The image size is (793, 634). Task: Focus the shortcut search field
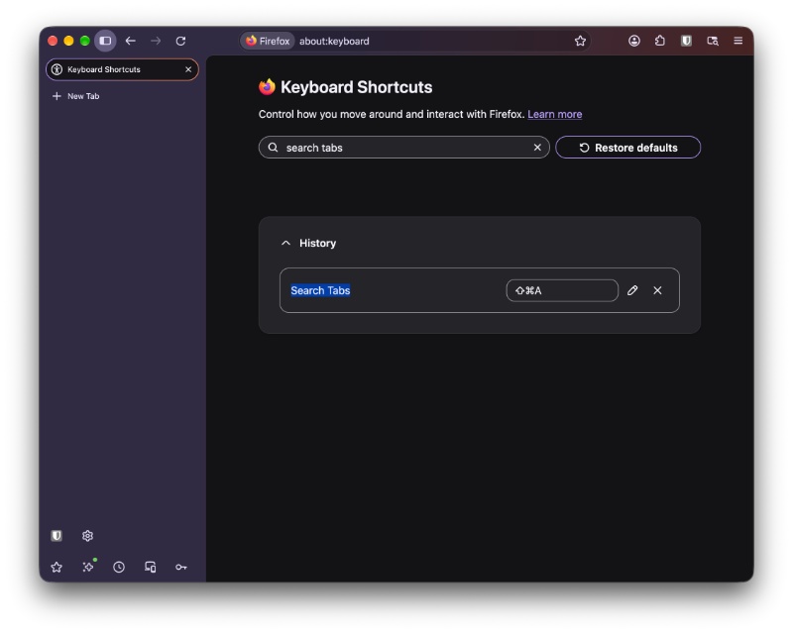pos(404,148)
